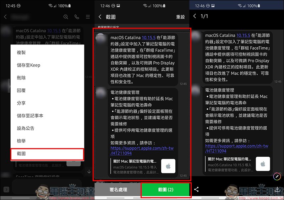Screen dimensions: 284x200
Task: Select 設為公告 menu entry
Action: pyautogui.click(x=47, y=128)
